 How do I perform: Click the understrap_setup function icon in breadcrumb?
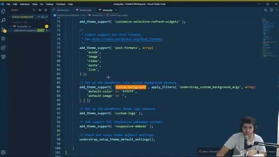click(107, 15)
